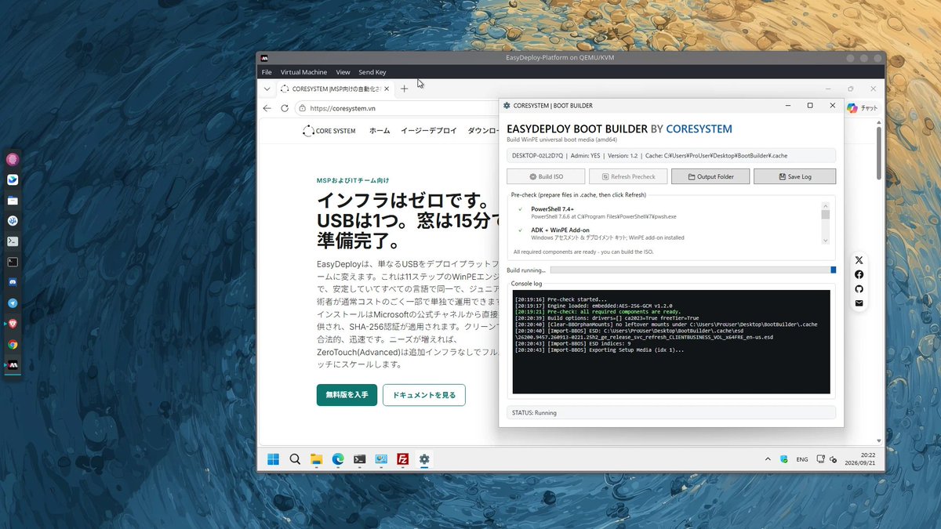Image resolution: width=941 pixels, height=529 pixels.
Task: Click the CORE SYSTEM logo on the webpage
Action: 329,131
